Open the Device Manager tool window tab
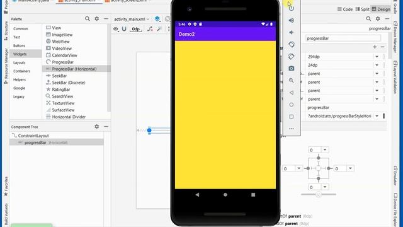 click(395, 38)
